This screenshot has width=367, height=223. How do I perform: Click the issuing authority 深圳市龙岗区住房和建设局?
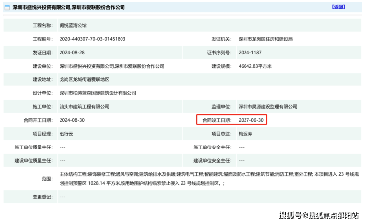[265, 39]
